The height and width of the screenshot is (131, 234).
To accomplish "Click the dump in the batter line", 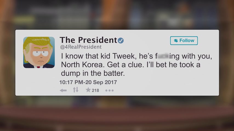I will [x=93, y=73].
